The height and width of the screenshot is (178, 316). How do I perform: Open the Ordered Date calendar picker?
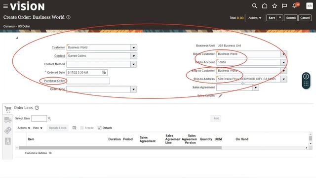(104, 73)
